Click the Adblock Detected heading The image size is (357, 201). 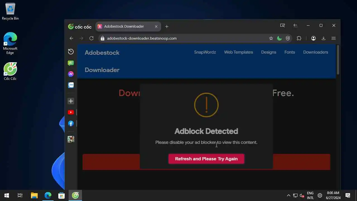point(206,131)
